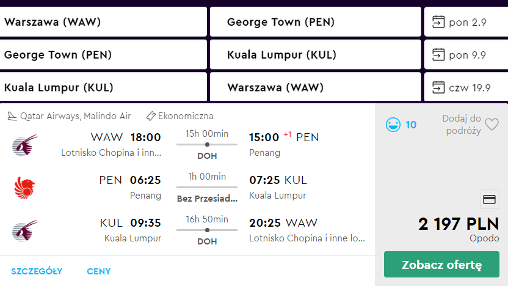
Task: Click Qatar Airways logo on WAW departure
Action: click(24, 145)
